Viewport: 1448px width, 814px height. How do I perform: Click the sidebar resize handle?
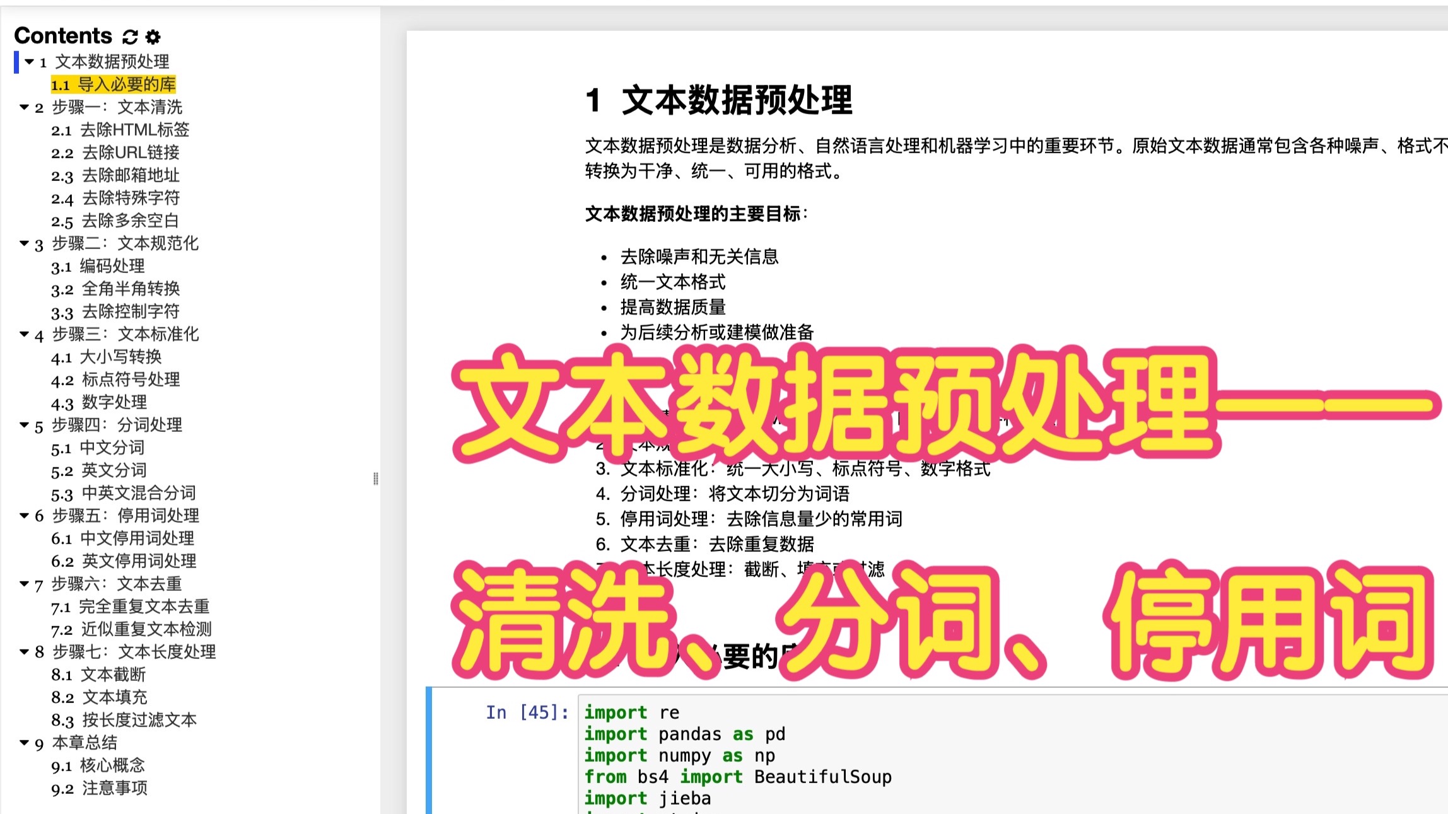pos(376,479)
